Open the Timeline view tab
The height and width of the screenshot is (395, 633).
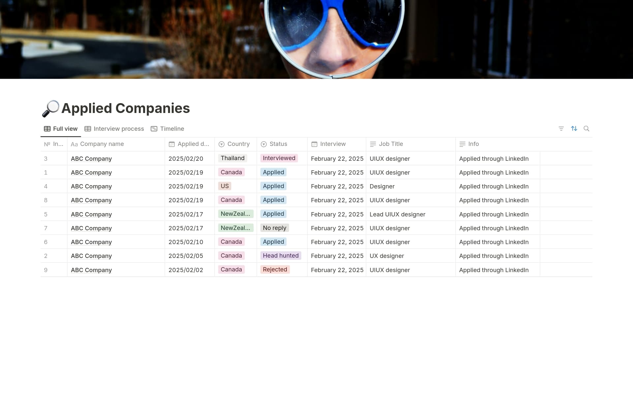(172, 129)
